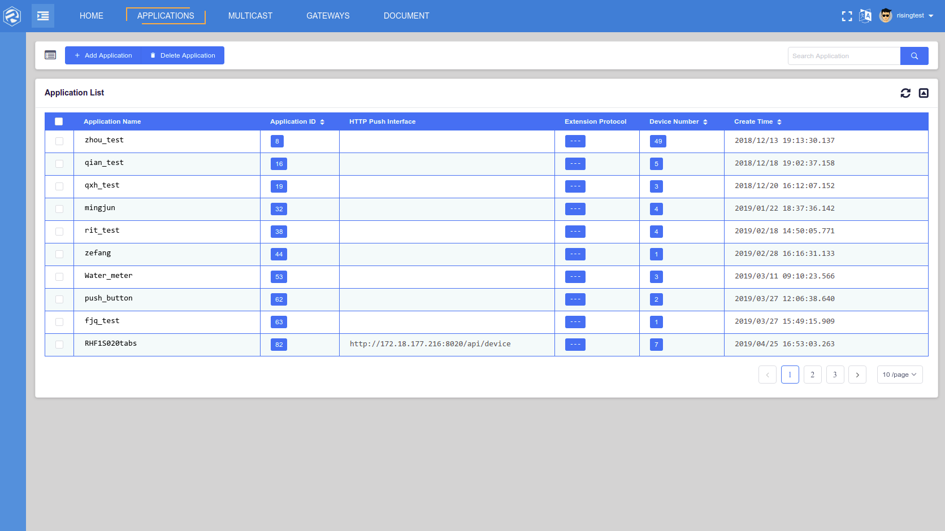Click inside the Search Application field

[x=842, y=55]
